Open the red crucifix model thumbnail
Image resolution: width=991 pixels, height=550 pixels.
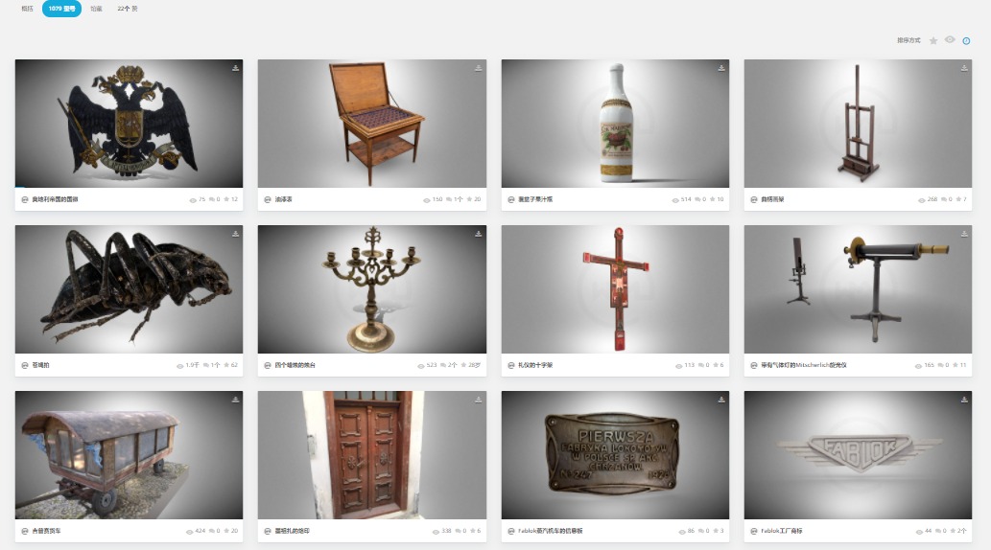[x=615, y=289]
